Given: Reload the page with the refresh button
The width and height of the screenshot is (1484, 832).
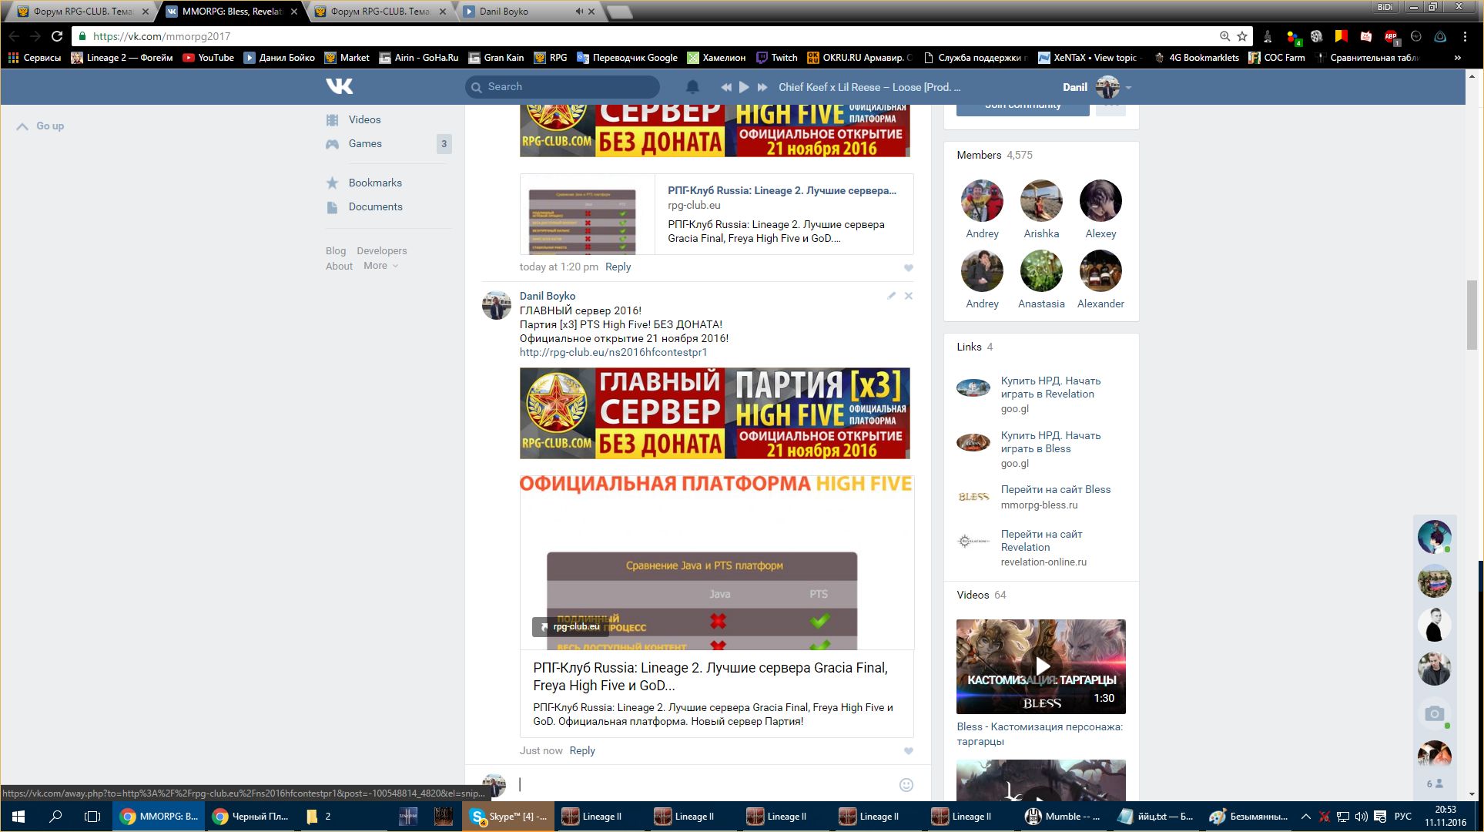Looking at the screenshot, I should 57,36.
